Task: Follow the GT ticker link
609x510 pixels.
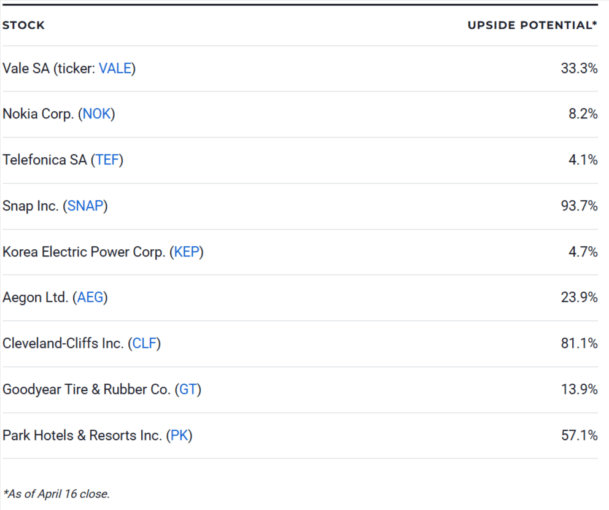Action: pos(188,390)
